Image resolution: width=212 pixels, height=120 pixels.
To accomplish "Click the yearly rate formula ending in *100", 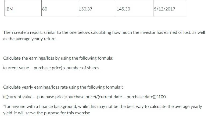I will click(x=84, y=97).
